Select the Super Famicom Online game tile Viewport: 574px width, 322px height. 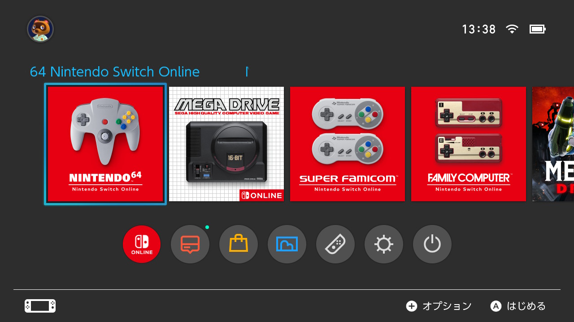348,144
